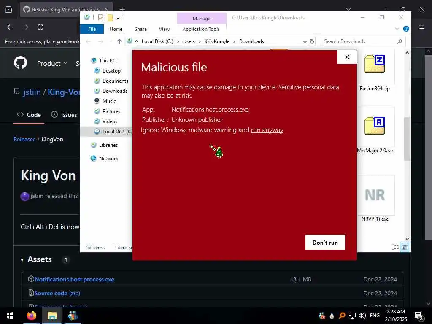Click New folder quick access icon
This screenshot has width=432, height=324.
point(110,18)
